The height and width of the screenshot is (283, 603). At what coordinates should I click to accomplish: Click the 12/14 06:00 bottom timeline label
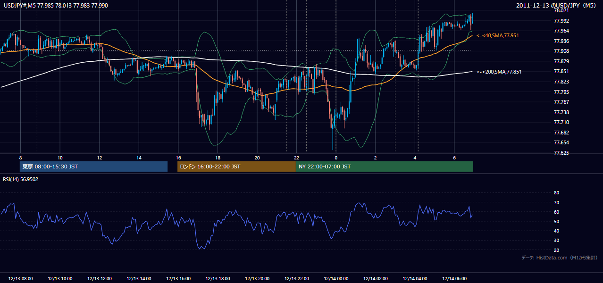[454, 279]
